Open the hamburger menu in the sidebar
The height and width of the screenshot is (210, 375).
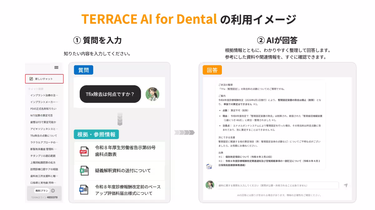tap(56, 67)
